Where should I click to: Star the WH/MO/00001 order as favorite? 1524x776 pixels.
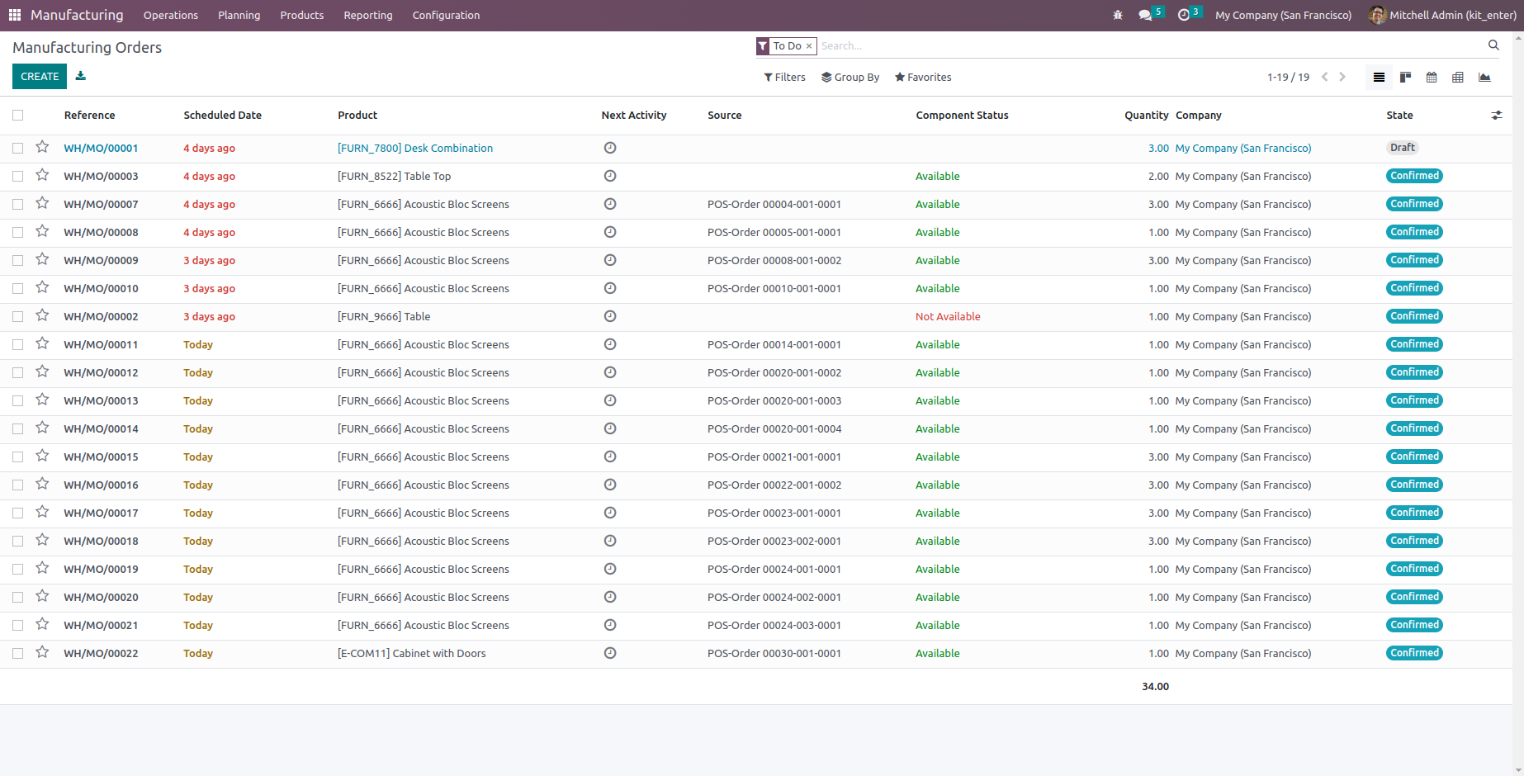coord(42,148)
